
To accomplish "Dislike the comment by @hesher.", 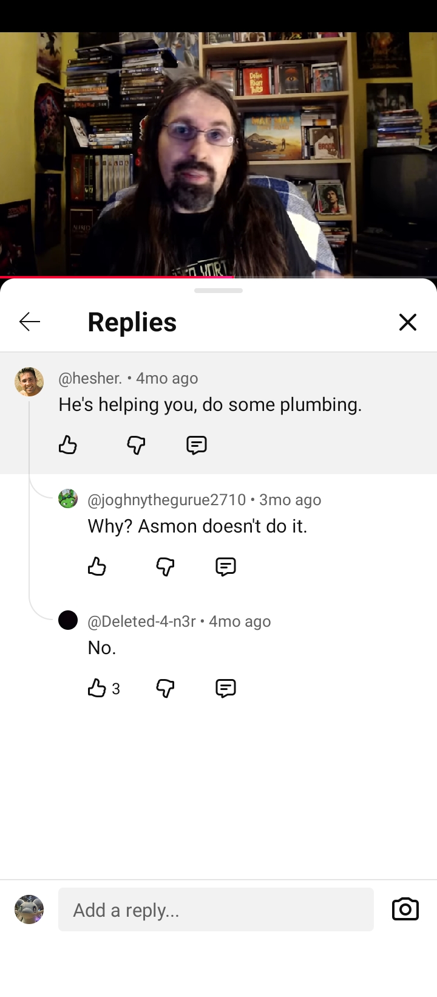I will click(136, 445).
